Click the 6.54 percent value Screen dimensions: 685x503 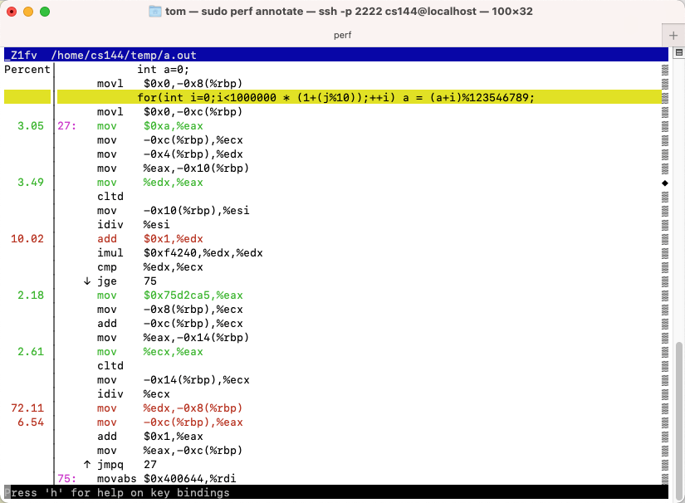(x=31, y=422)
